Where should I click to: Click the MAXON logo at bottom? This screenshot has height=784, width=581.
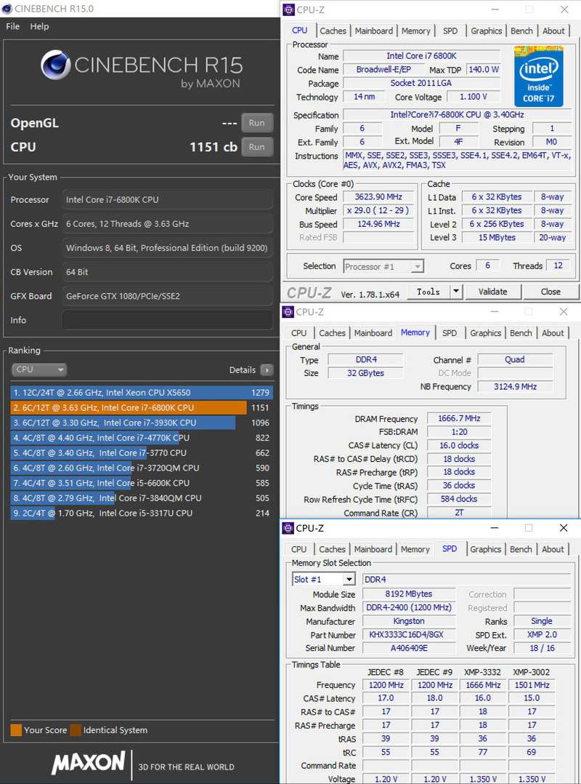(88, 763)
